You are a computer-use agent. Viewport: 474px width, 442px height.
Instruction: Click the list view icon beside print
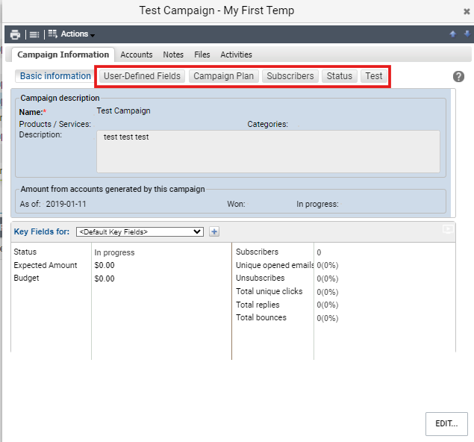[x=34, y=34]
